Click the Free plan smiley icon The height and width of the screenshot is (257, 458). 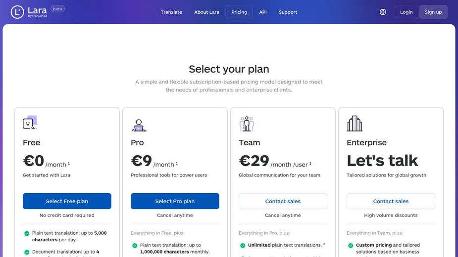(x=30, y=123)
